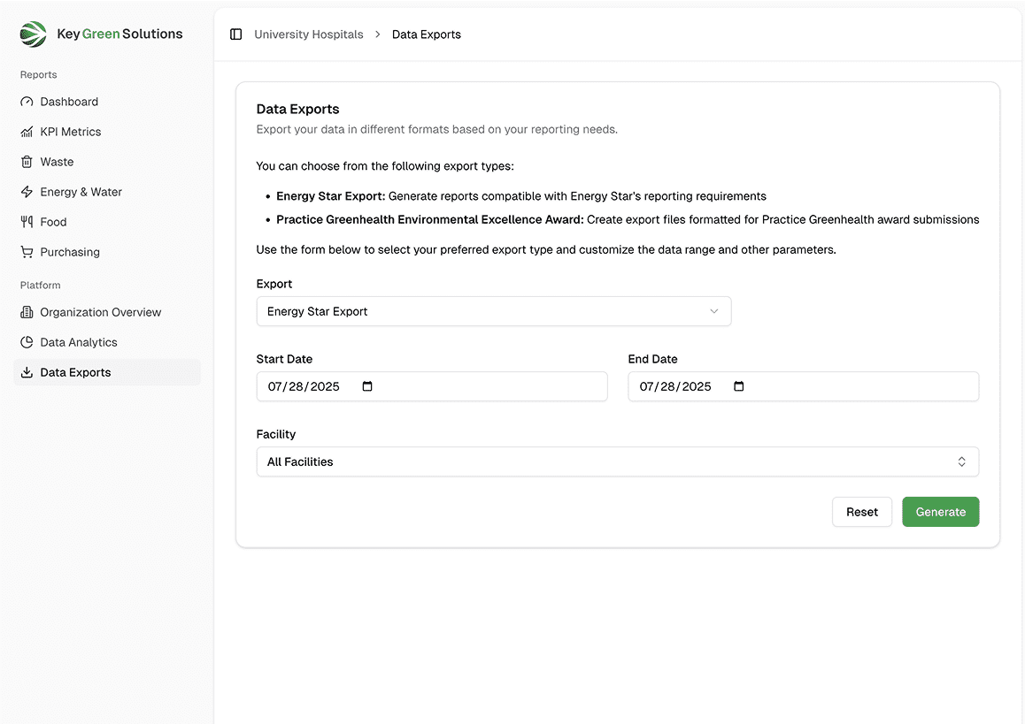Select Data Exports in sidebar
This screenshot has width=1025, height=724.
click(75, 372)
